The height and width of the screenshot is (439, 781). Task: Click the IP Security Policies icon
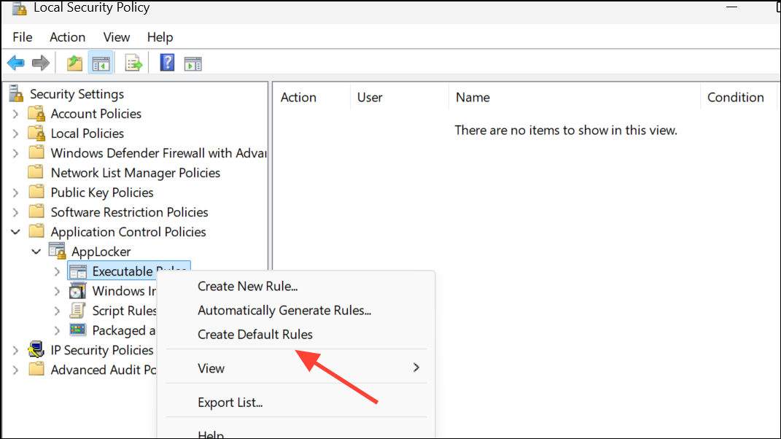36,350
